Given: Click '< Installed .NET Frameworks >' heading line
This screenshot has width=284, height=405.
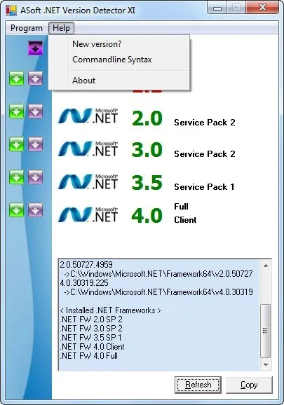Looking at the screenshot, I should tap(110, 310).
